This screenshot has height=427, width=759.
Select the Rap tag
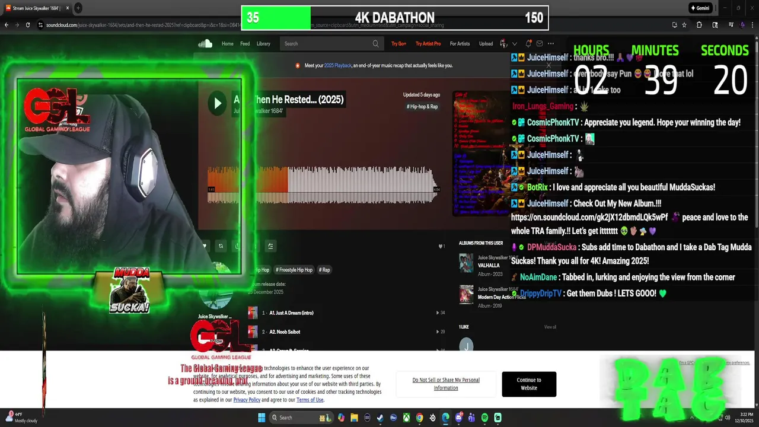point(324,270)
